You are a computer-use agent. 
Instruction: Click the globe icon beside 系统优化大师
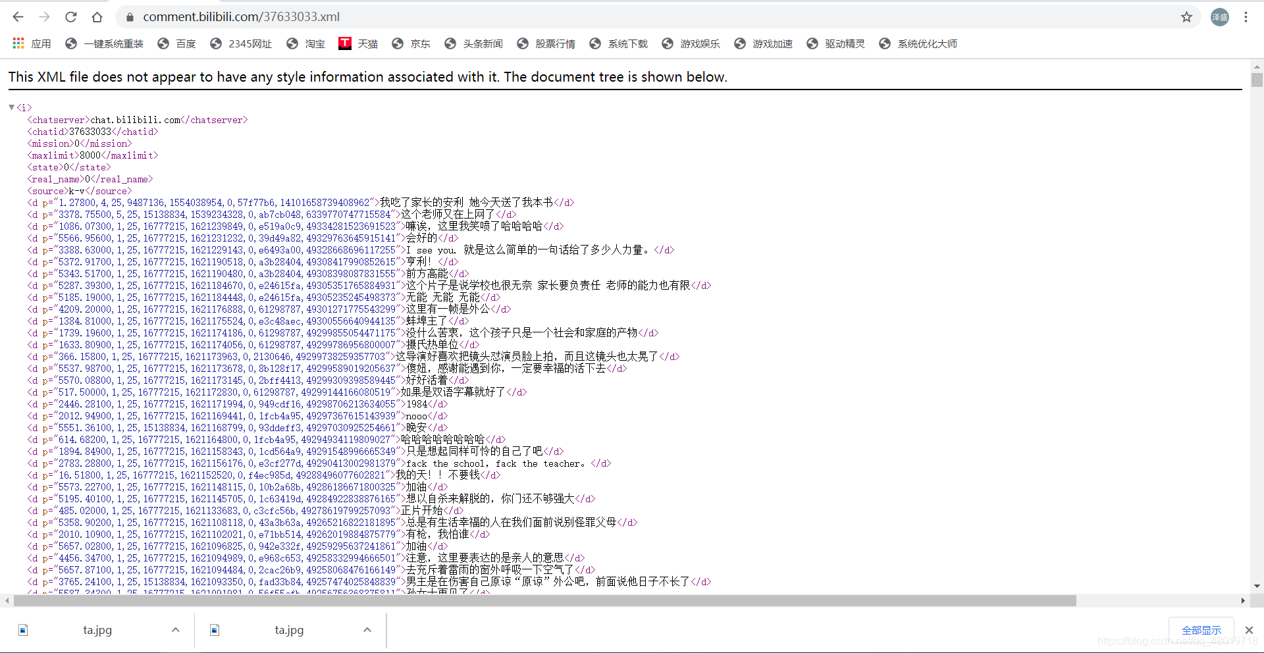click(885, 43)
